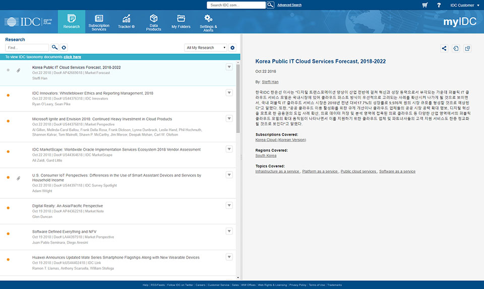Toggle unread dot for IDC MarketScape Oracle row
The image size is (484, 289).
[8, 152]
